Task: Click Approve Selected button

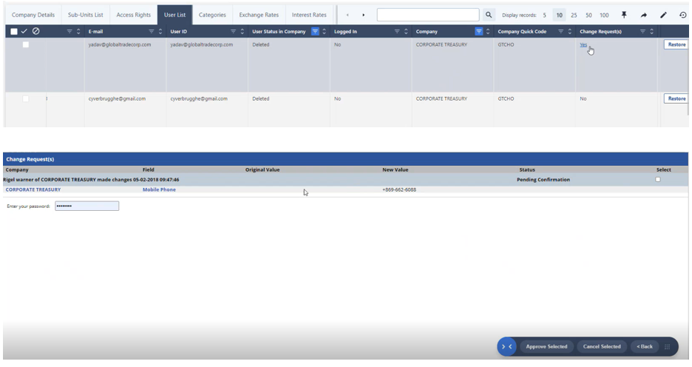Action: (x=546, y=347)
